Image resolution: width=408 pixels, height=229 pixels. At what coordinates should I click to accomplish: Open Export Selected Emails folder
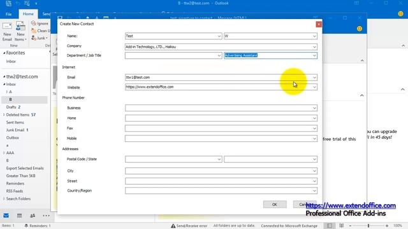[25, 168]
